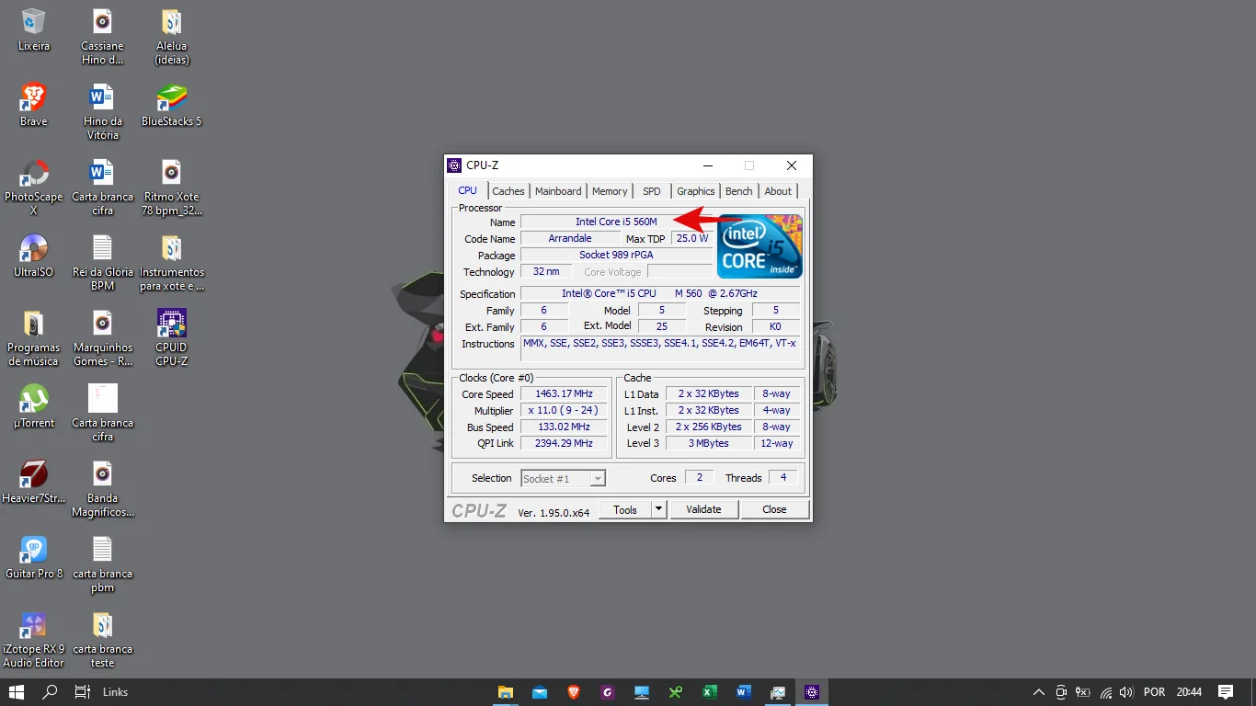Open the notifications action center
The height and width of the screenshot is (706, 1256).
tap(1226, 692)
